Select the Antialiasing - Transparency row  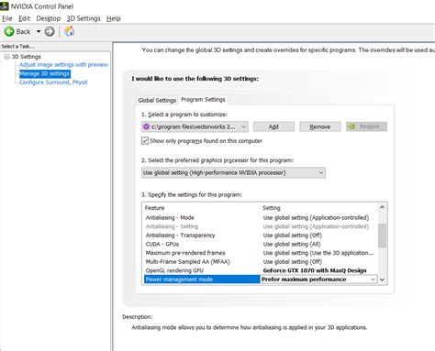coord(260,236)
